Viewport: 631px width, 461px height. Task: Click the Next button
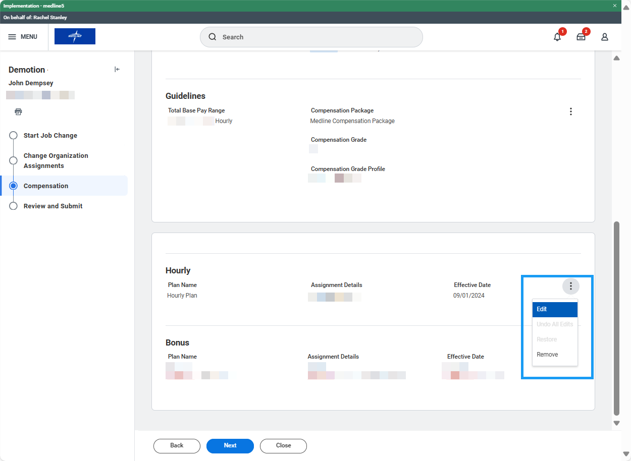(x=230, y=445)
